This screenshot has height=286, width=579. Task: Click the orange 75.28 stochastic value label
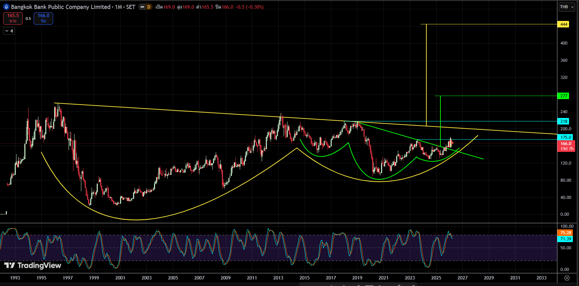(566, 233)
